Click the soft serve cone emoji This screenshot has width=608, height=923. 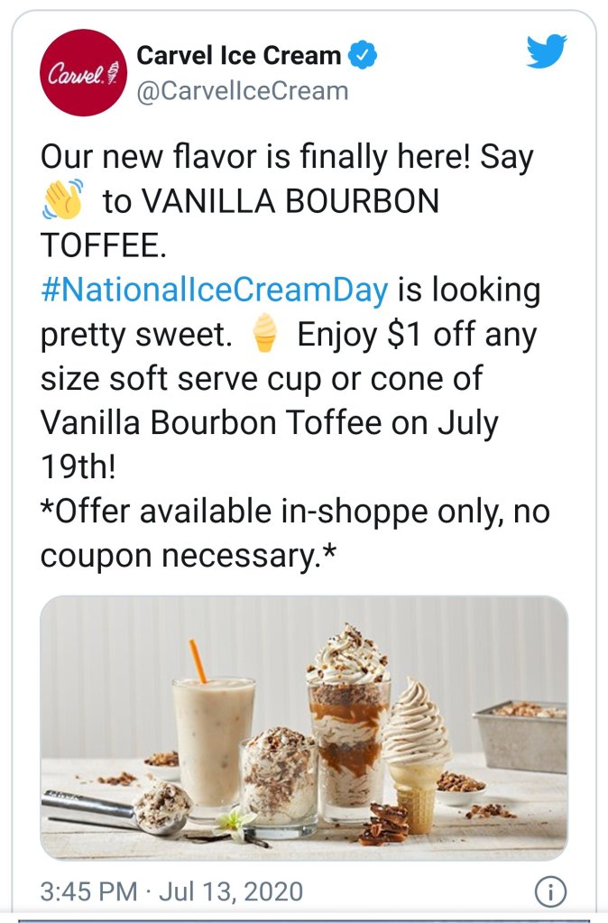coord(264,335)
